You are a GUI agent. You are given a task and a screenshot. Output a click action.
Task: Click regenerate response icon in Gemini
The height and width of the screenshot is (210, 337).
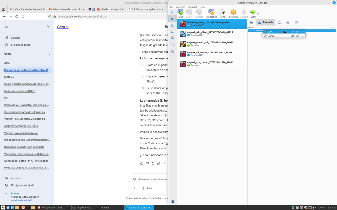pos(153,163)
